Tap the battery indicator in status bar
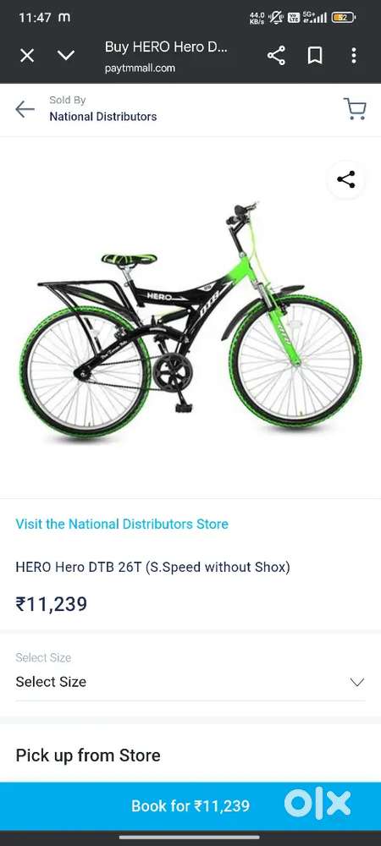 [x=343, y=18]
